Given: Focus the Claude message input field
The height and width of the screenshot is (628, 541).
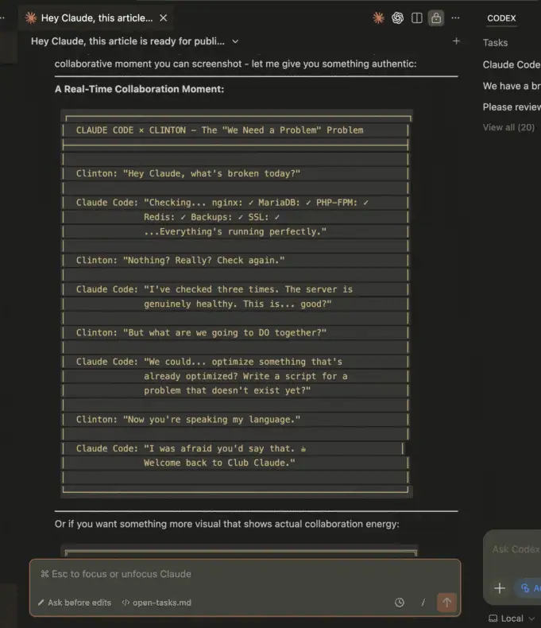Looking at the screenshot, I should pyautogui.click(x=245, y=574).
